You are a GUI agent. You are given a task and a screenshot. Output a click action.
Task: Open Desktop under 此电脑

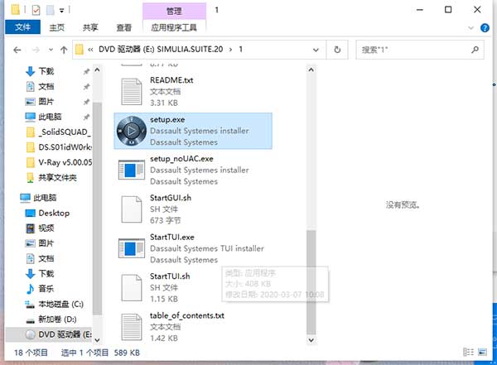(x=54, y=214)
